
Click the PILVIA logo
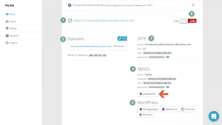point(10,6)
